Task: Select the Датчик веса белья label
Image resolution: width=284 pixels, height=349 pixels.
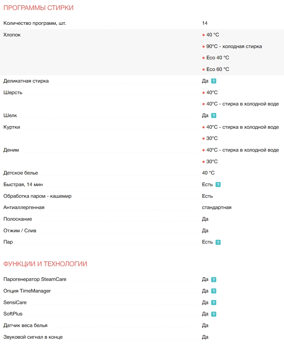Action: tap(25, 325)
